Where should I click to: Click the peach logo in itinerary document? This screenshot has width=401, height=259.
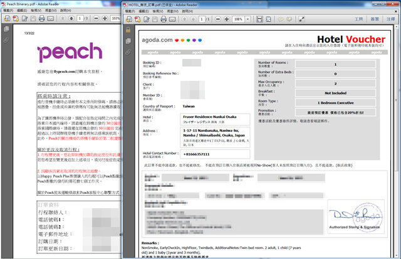pos(70,52)
